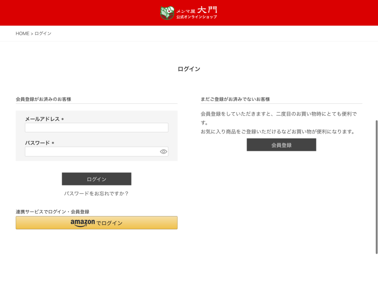
Task: Focus the メールアドレス input field
Action: pyautogui.click(x=96, y=128)
